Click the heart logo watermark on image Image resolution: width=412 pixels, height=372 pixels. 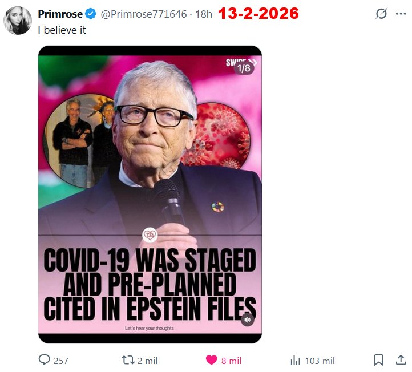click(x=150, y=235)
